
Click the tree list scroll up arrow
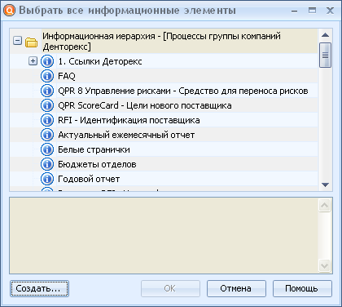click(325, 35)
